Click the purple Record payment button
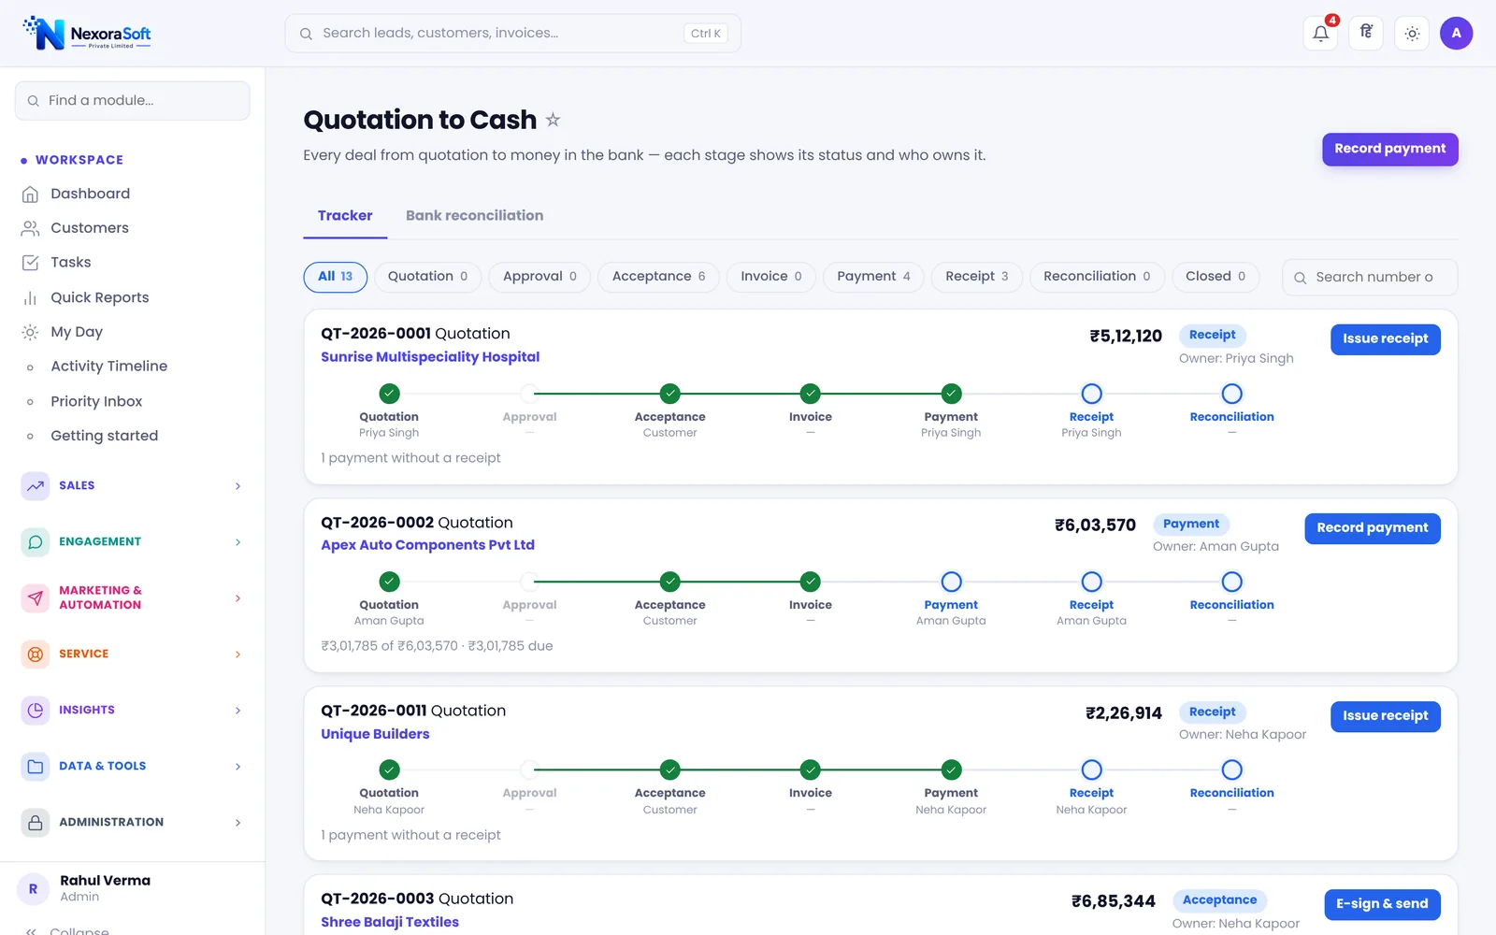Viewport: 1496px width, 935px height. [x=1389, y=150]
